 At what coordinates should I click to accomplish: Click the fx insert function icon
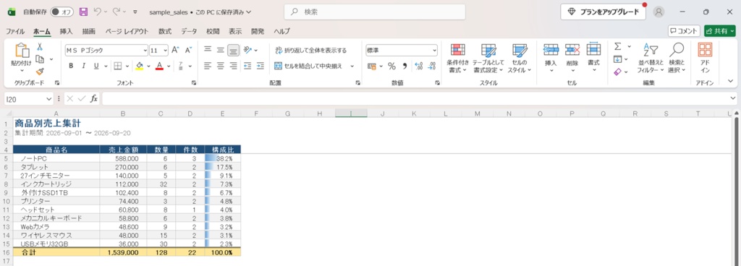click(x=94, y=98)
